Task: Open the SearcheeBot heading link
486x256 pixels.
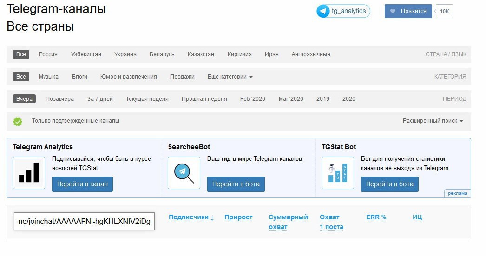Action: (189, 147)
